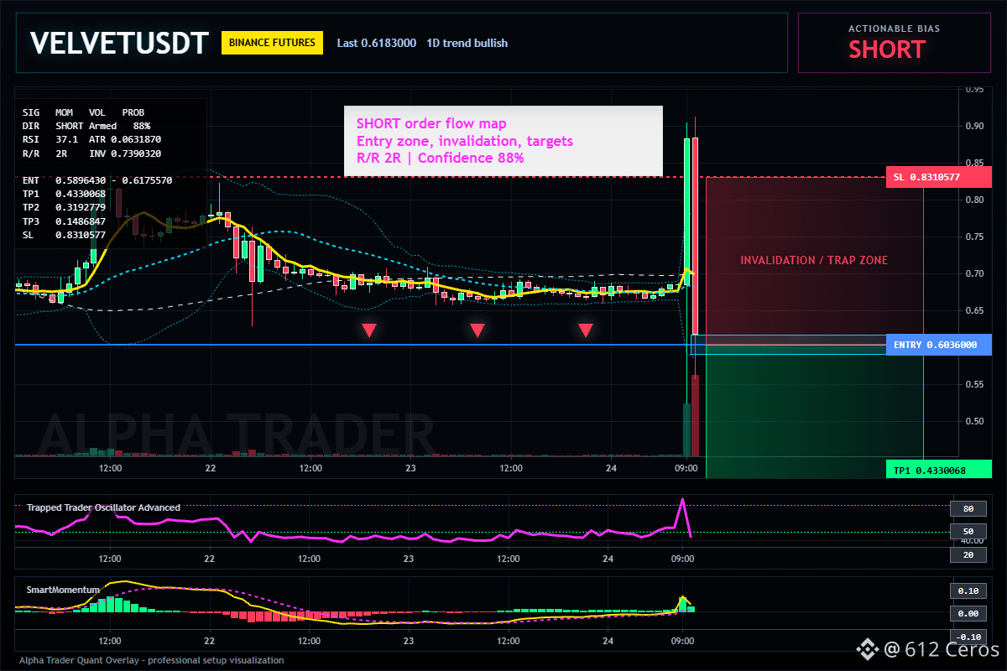Click the leftmost red down-triangle signal marker

(x=368, y=330)
